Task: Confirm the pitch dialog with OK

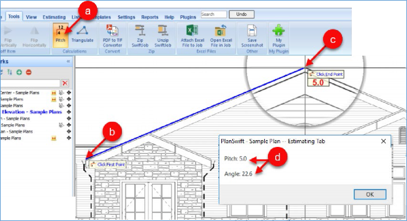Action: [x=370, y=194]
